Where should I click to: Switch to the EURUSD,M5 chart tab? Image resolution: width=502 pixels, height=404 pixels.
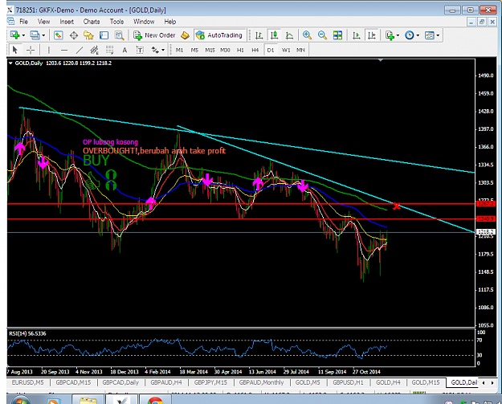pos(27,382)
